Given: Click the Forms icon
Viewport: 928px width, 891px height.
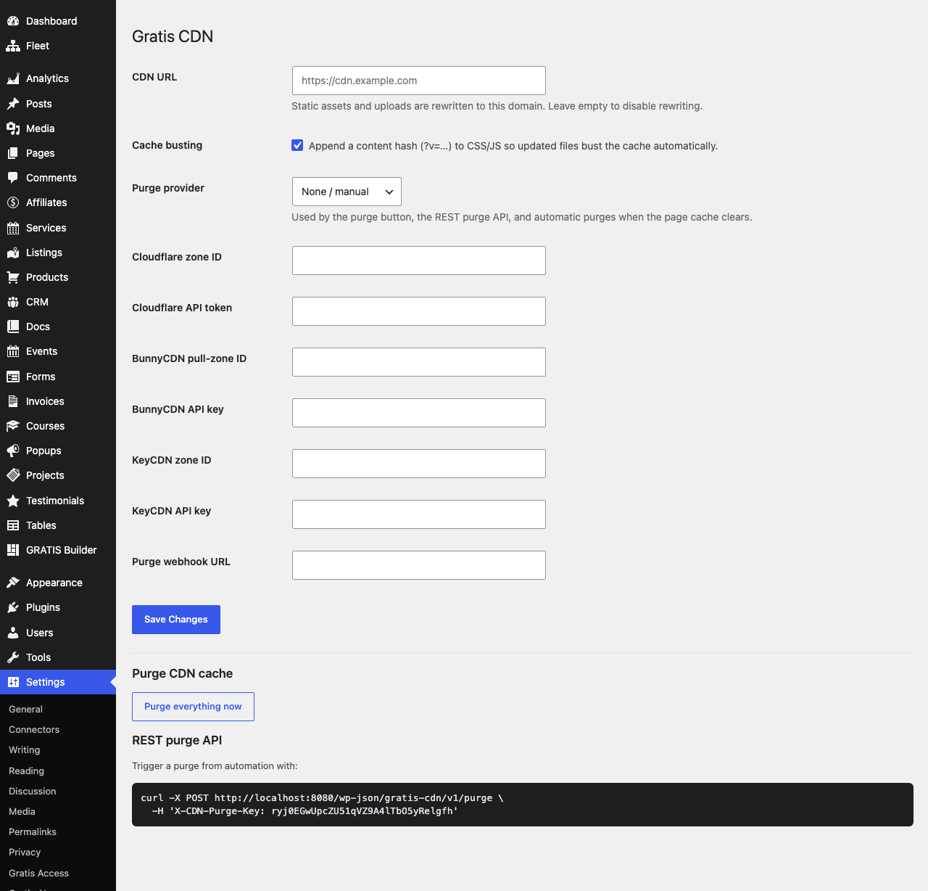Looking at the screenshot, I should pos(13,377).
